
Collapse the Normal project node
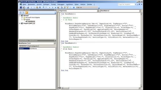[x=20, y=15]
